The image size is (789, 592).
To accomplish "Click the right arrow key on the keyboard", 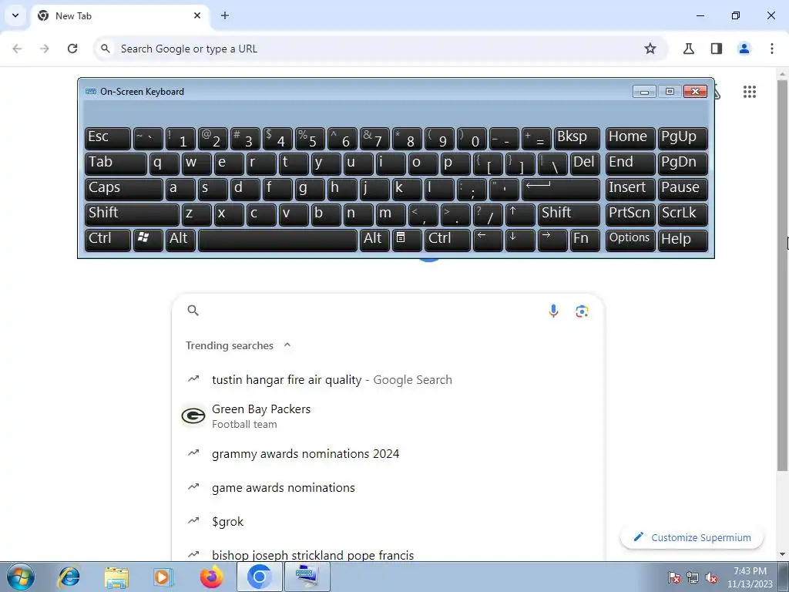I will pos(552,239).
